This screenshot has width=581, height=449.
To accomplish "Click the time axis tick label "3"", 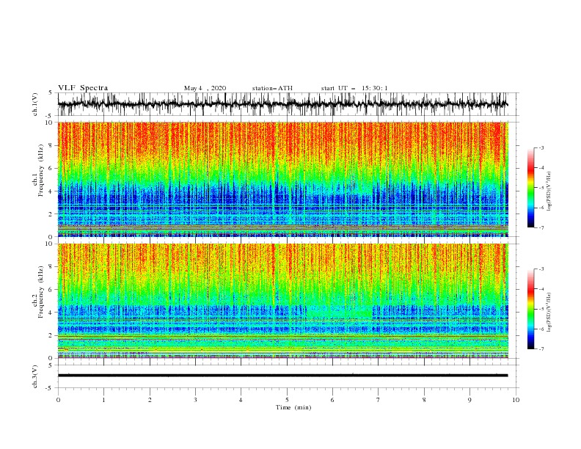I will click(x=196, y=400).
